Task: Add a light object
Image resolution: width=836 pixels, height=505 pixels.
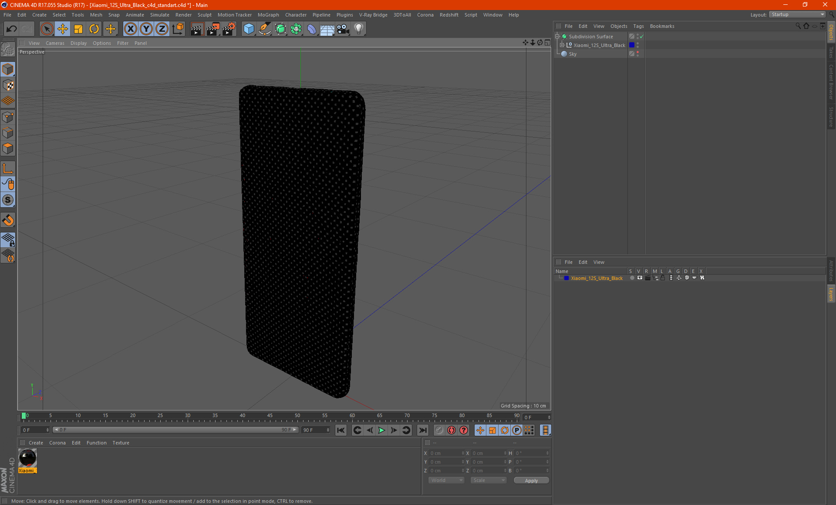Action: click(359, 29)
